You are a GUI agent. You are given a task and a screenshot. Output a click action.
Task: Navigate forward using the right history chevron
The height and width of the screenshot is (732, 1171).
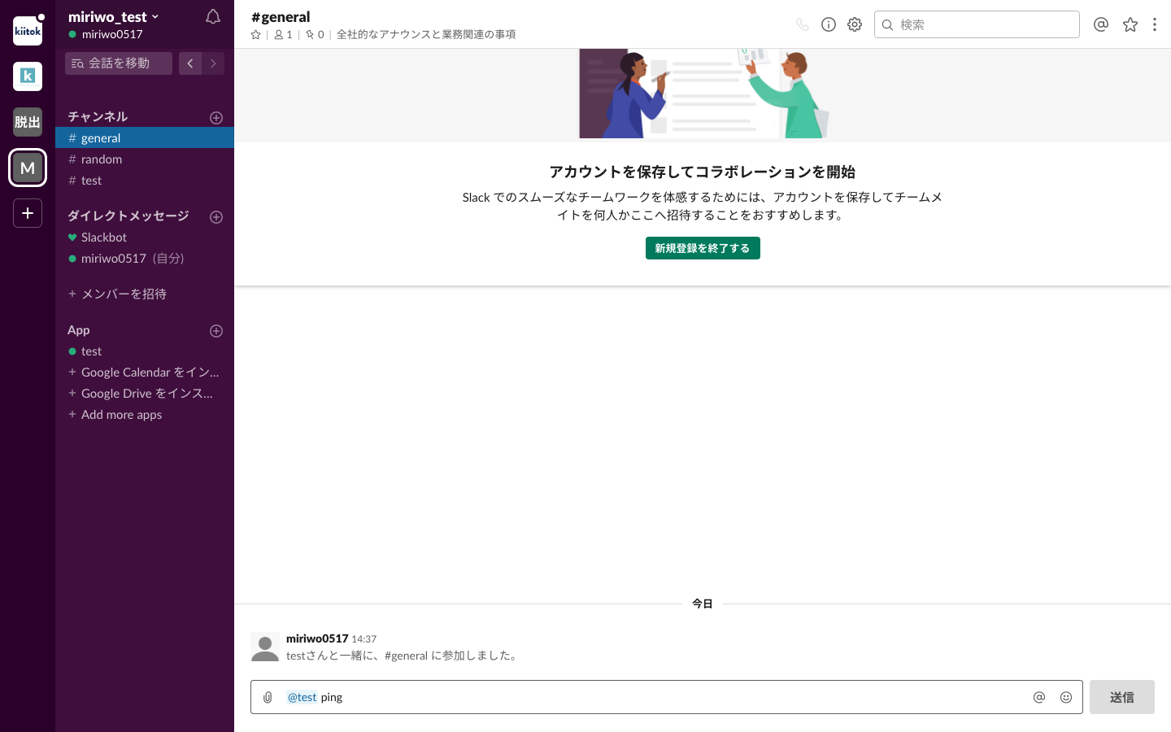[x=213, y=63]
